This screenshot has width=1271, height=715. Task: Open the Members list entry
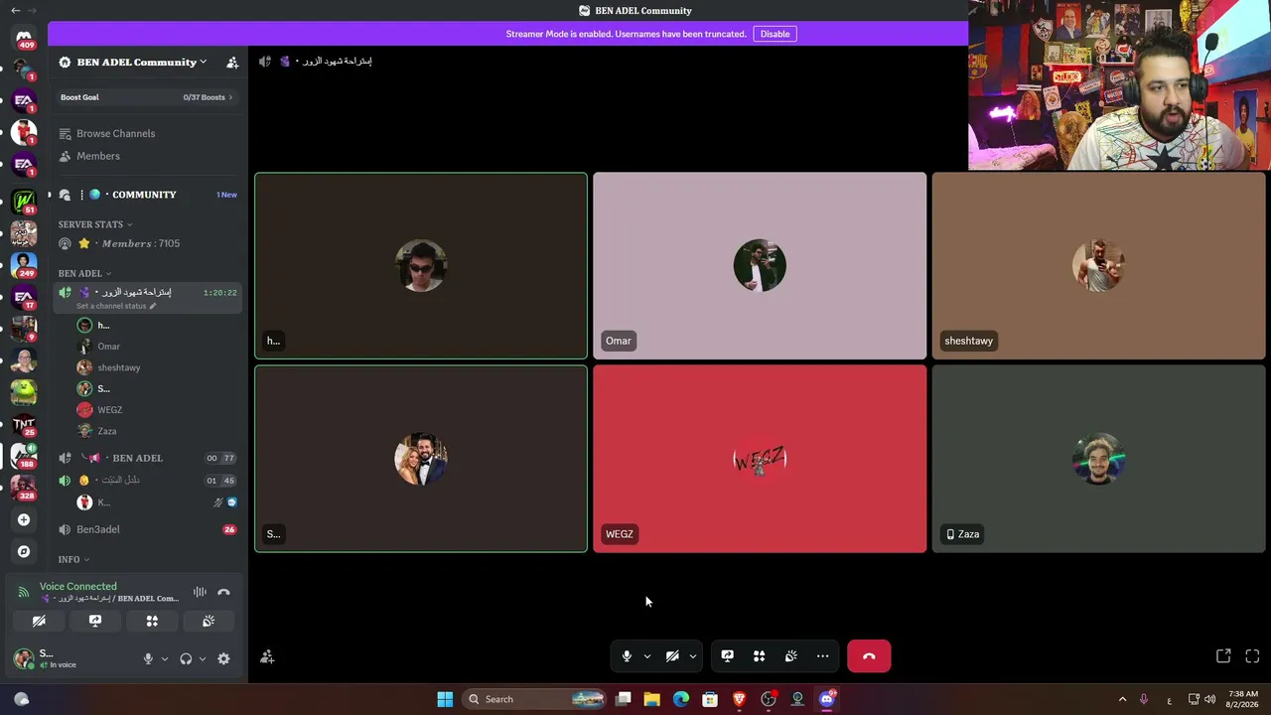(147, 156)
